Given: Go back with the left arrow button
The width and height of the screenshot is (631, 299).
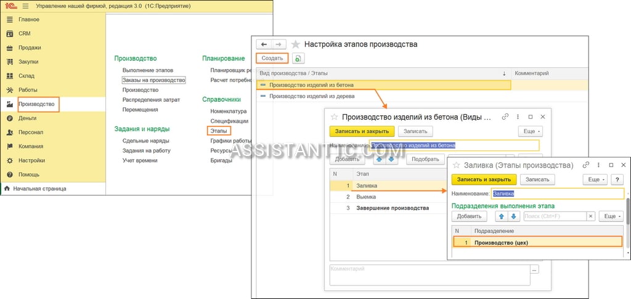Looking at the screenshot, I should click(264, 44).
